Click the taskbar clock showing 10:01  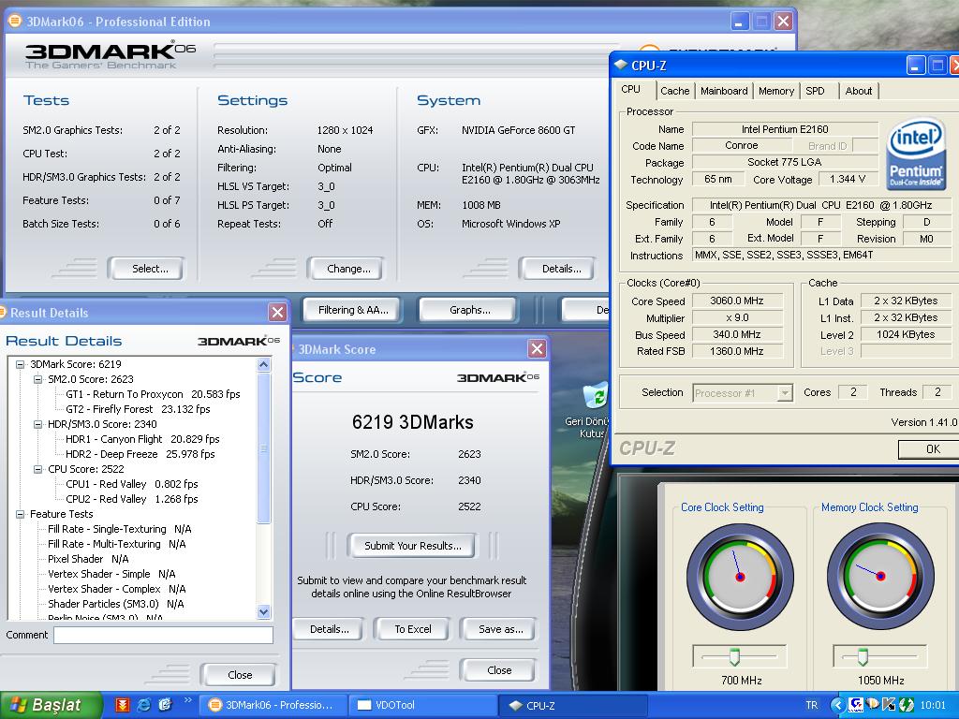click(x=933, y=705)
